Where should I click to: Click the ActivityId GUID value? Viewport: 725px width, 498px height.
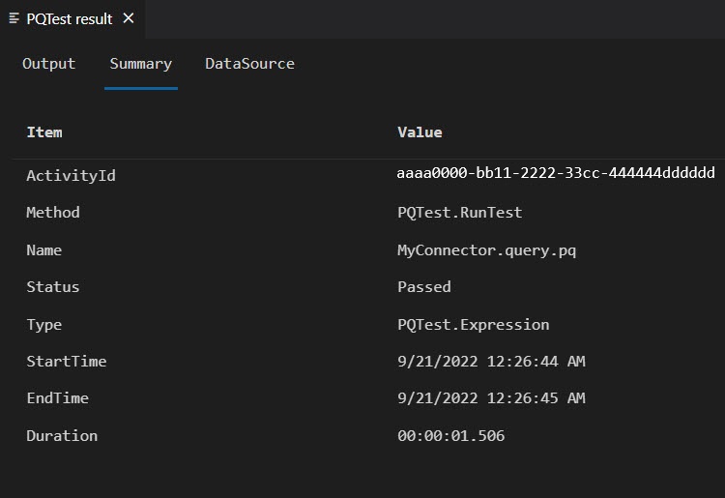(556, 174)
